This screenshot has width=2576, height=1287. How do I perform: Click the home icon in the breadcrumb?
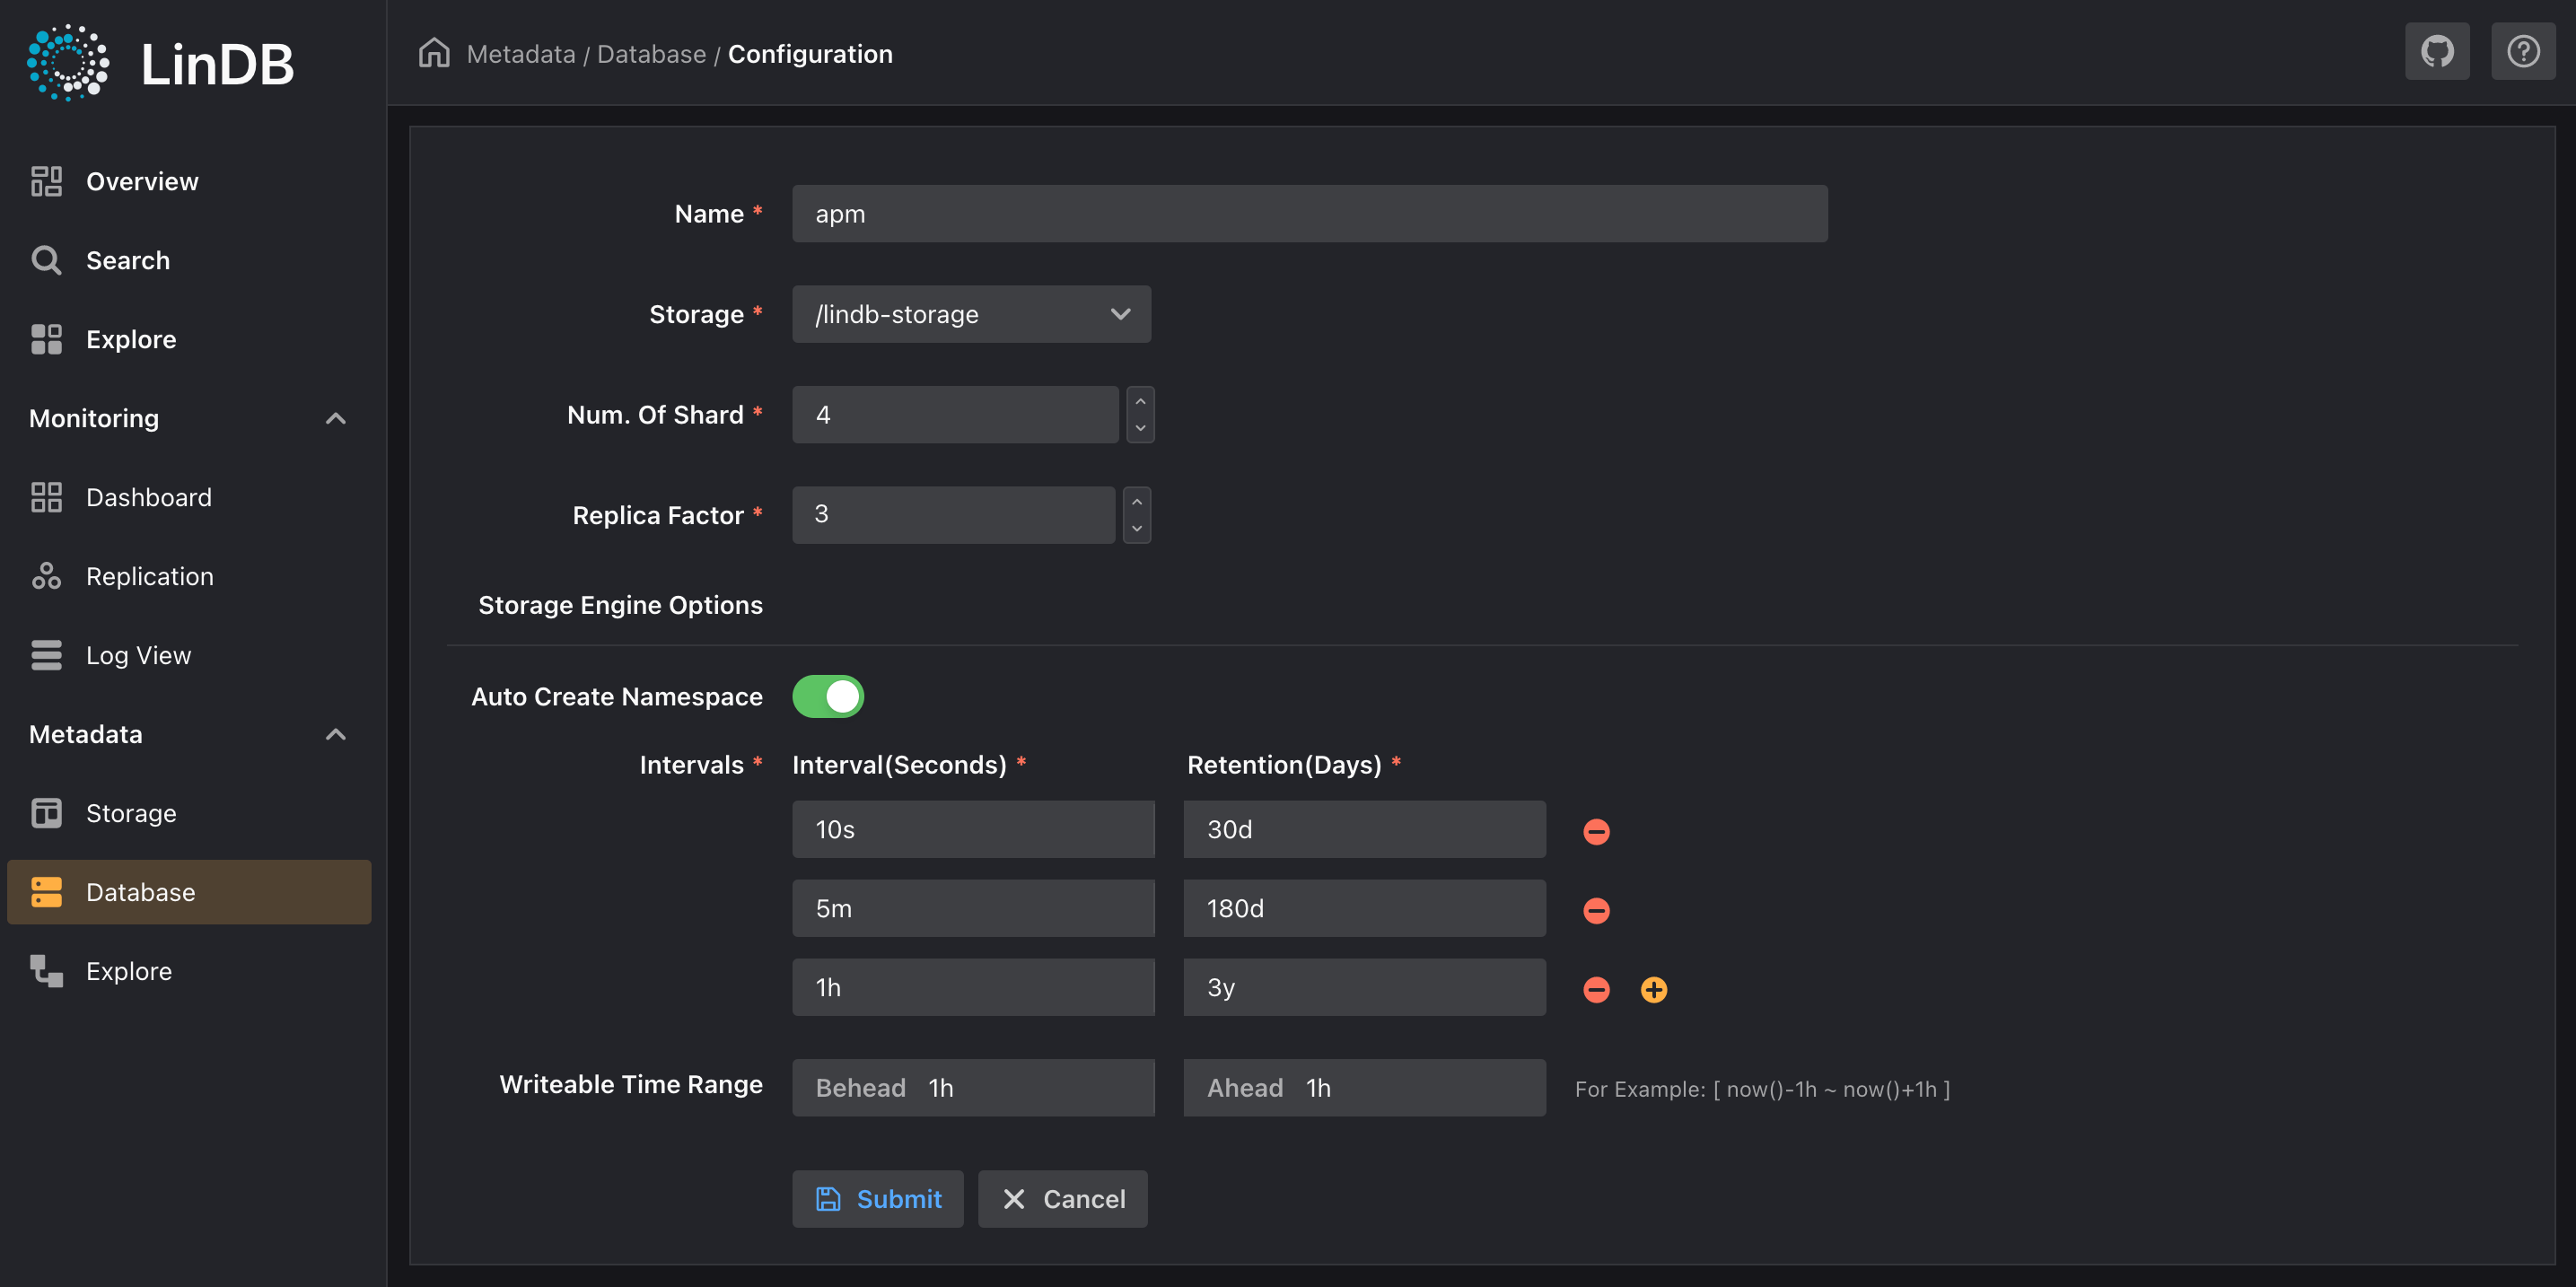434,53
